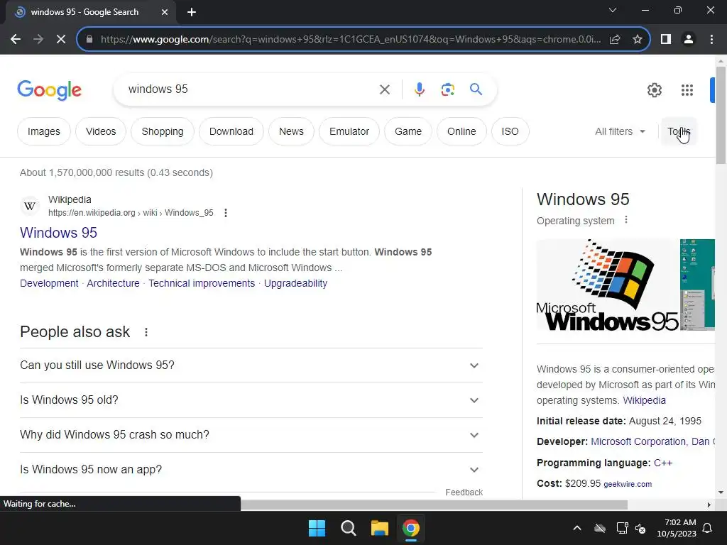This screenshot has height=545, width=727.
Task: Select the Emulator filter chip
Action: [x=349, y=131]
